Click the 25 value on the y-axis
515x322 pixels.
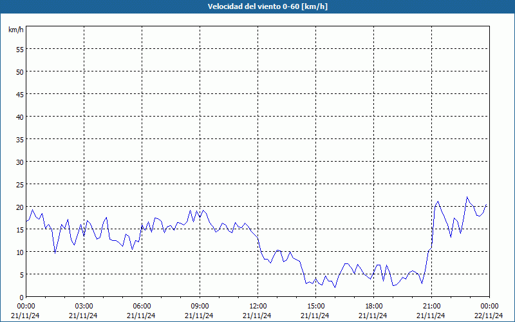pyautogui.click(x=20, y=185)
